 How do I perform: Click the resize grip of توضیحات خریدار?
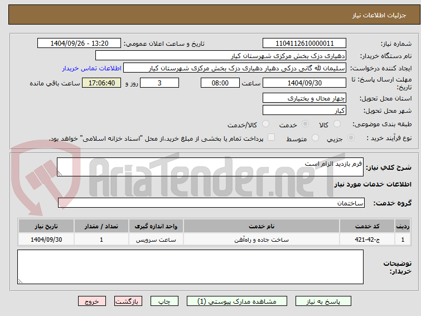20,281
